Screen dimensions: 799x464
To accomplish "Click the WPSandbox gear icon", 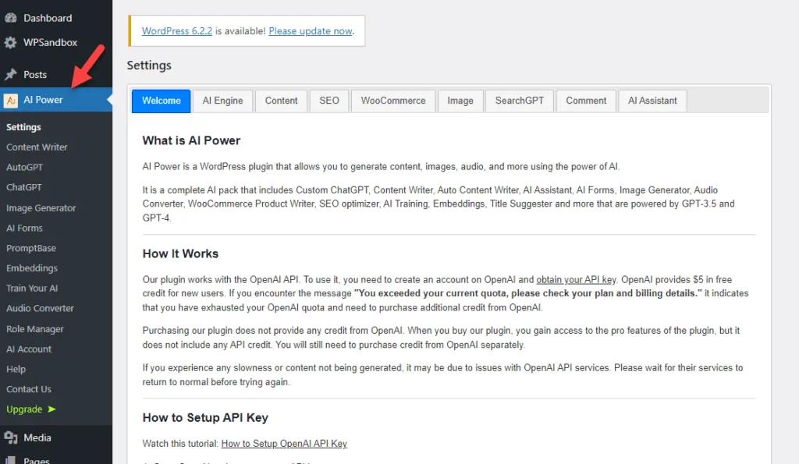I will (x=11, y=42).
